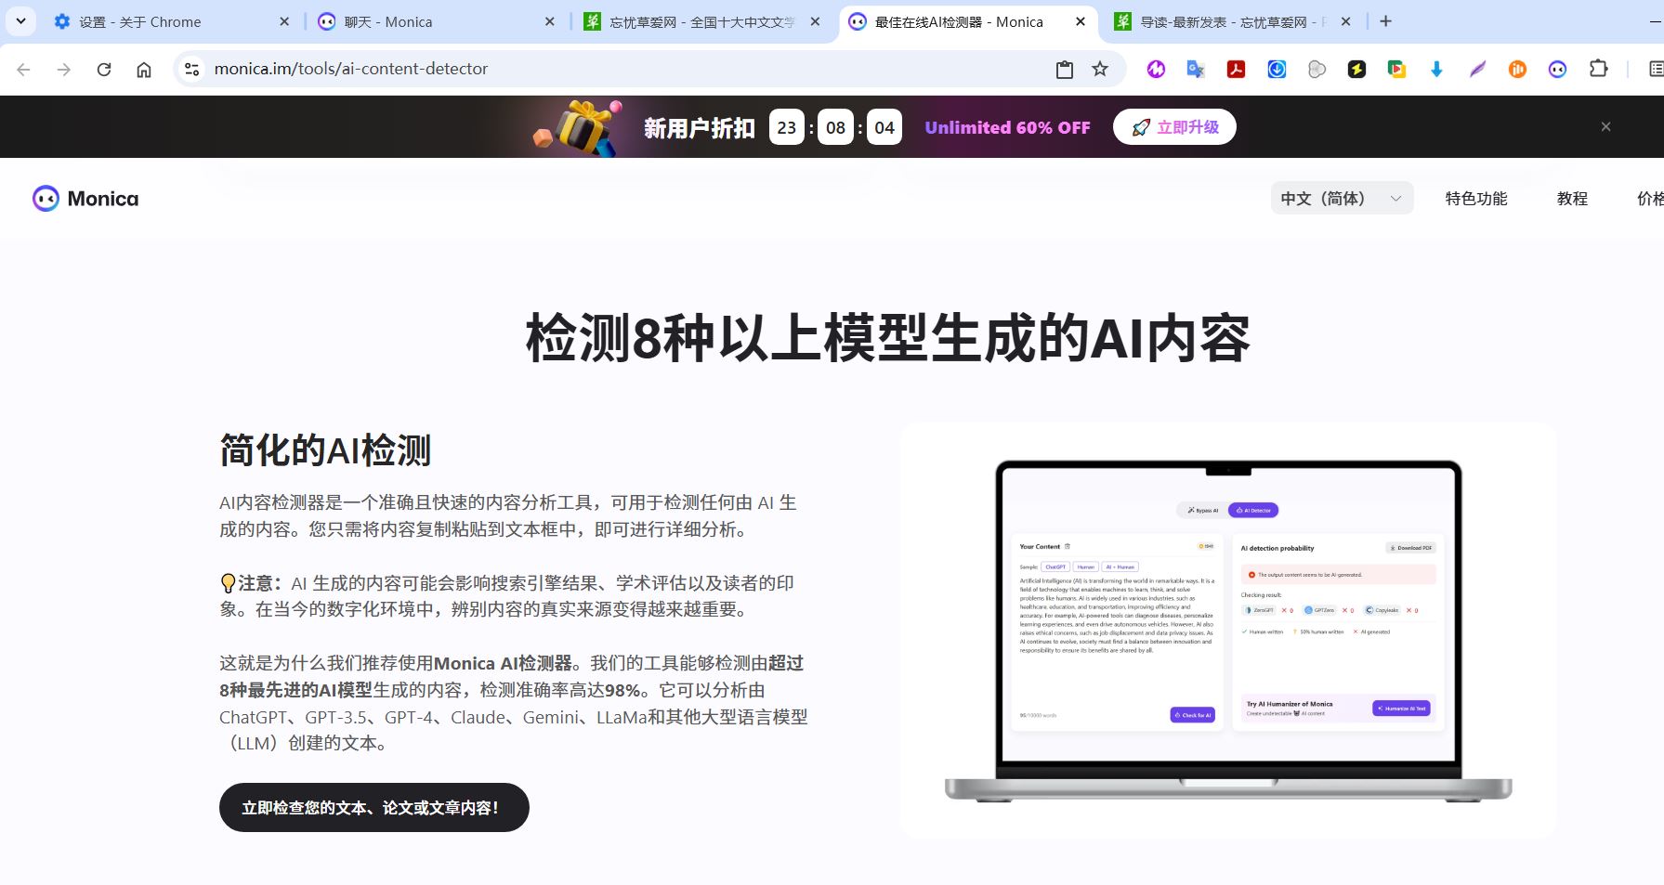Click the 新用户折扣 banner text
Screen dimensions: 1664x885
(x=700, y=128)
